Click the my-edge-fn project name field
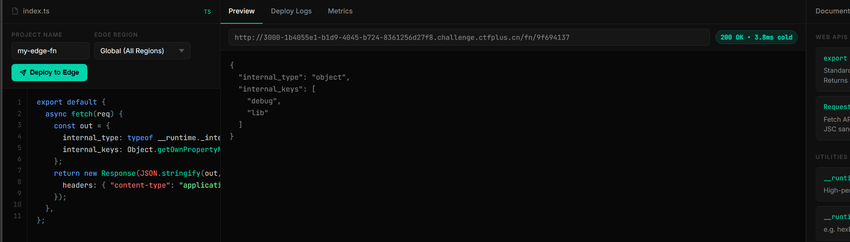The image size is (850, 242). [50, 51]
